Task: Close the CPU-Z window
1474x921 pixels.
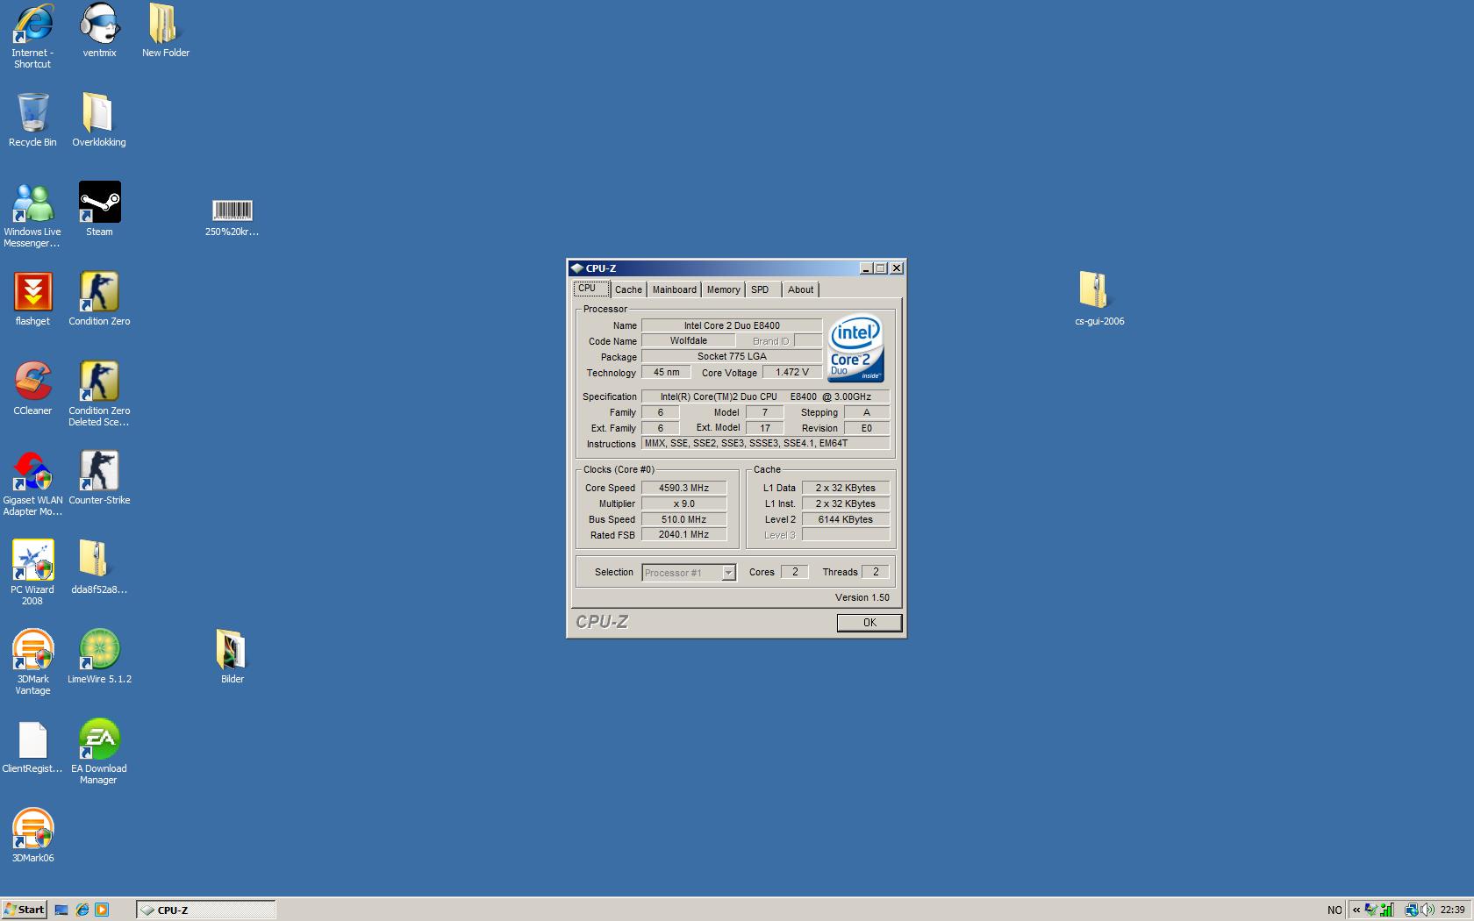Action: (897, 268)
